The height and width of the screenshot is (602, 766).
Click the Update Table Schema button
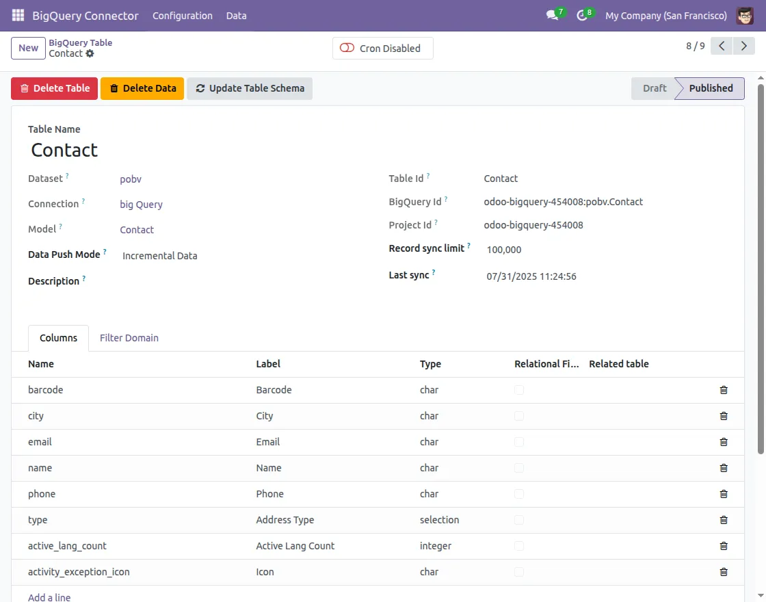[x=250, y=88]
